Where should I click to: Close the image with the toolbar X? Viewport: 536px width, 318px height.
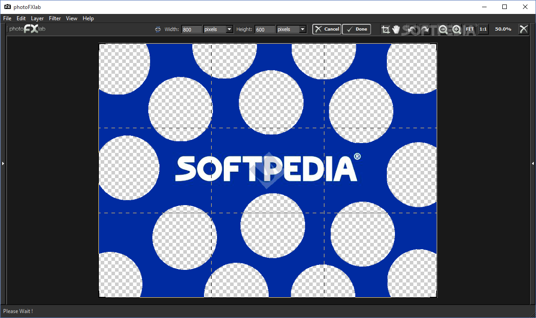(523, 29)
